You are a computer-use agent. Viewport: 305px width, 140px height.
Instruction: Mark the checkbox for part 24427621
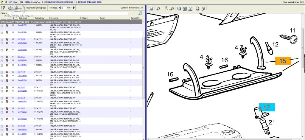click(2, 130)
